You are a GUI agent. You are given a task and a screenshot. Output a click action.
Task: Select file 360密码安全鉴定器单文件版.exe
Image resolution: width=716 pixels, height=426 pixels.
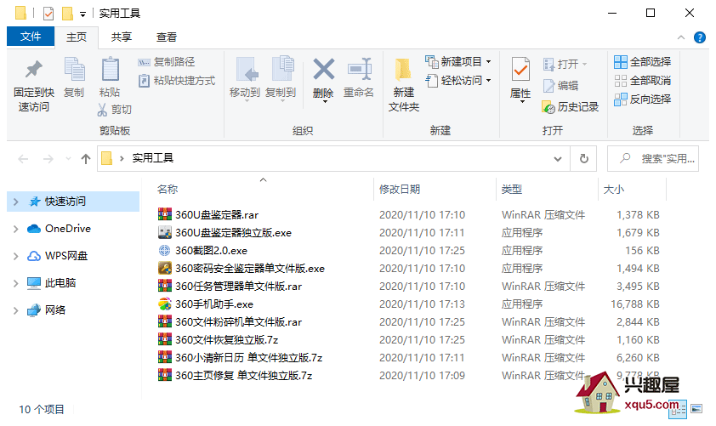(250, 268)
